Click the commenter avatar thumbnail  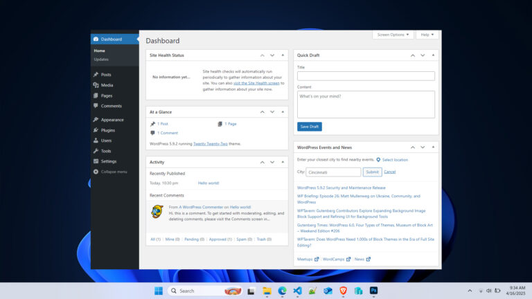pos(157,212)
